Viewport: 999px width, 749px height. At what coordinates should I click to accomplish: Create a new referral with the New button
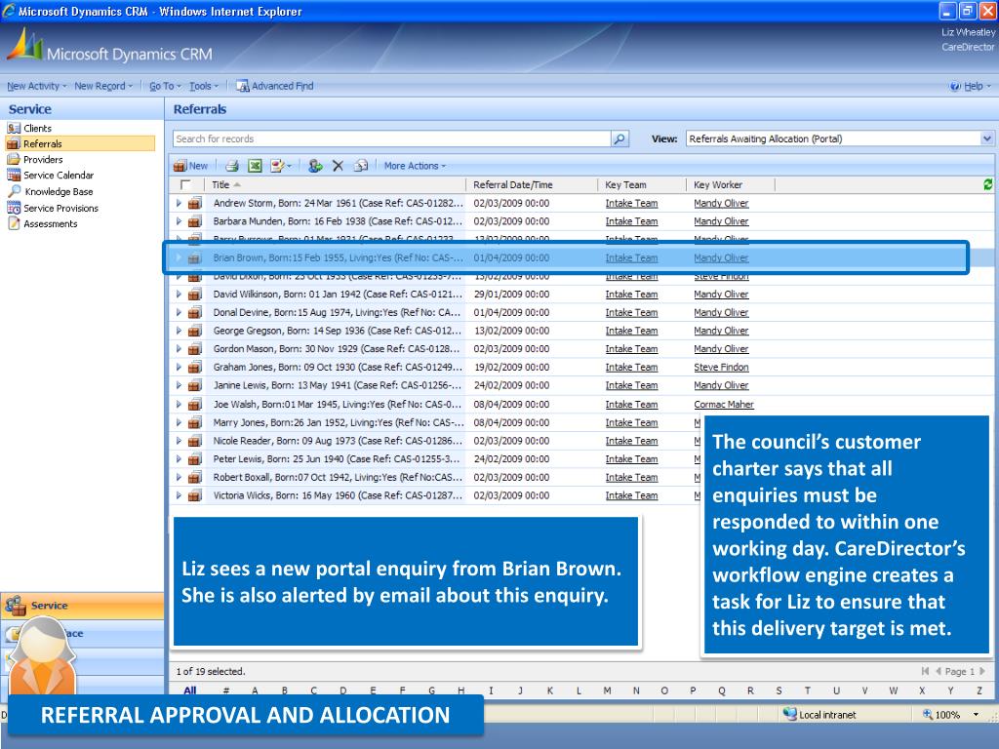coord(190,166)
